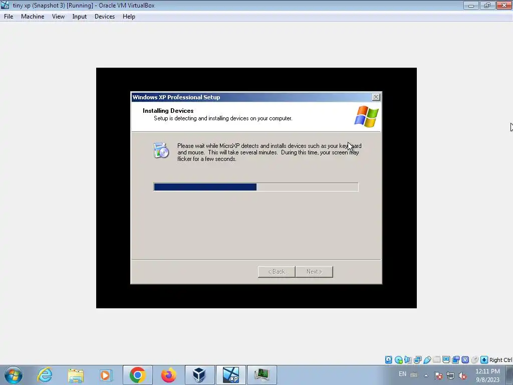Click the network adapters status icon
The width and height of the screenshot is (513, 385).
pos(417,360)
